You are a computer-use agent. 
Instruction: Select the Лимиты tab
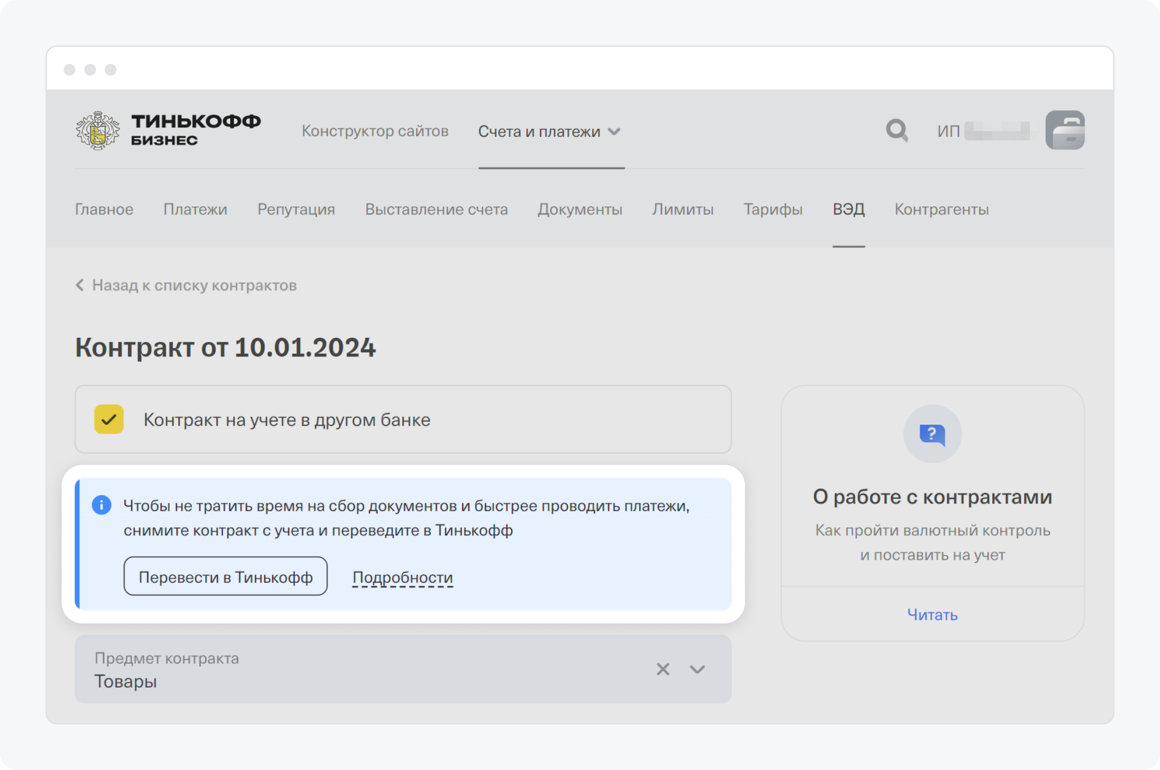click(682, 209)
